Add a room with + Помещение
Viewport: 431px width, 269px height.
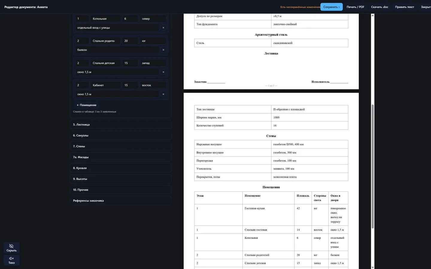pos(86,105)
